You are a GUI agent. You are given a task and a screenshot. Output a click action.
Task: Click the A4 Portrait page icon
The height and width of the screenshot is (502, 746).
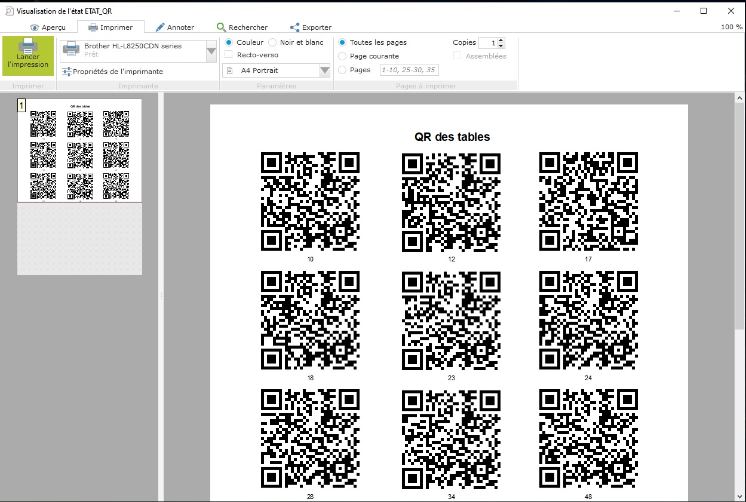point(230,70)
